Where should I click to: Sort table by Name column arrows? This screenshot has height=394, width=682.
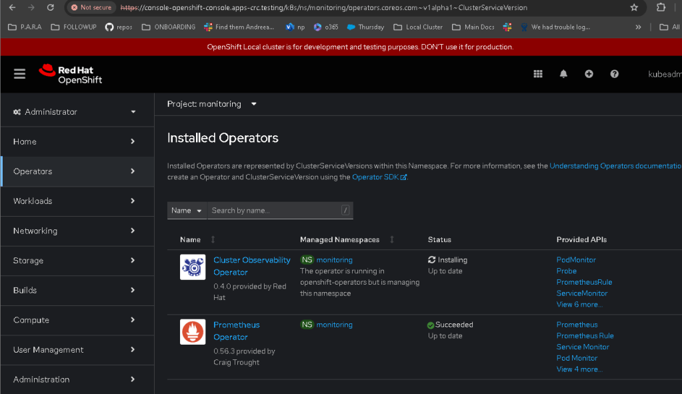213,239
